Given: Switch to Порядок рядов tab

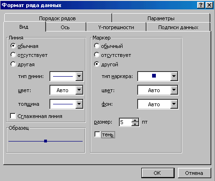Looking at the screenshot, I should point(58,18).
